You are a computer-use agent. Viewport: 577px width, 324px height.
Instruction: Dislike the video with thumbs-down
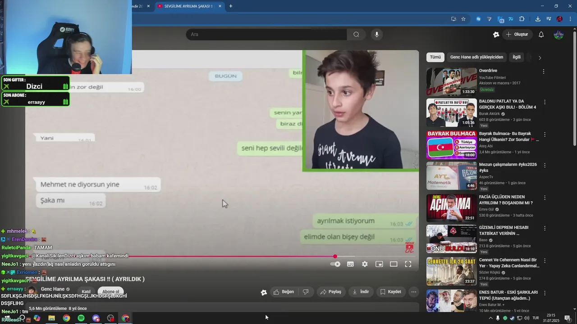point(306,292)
